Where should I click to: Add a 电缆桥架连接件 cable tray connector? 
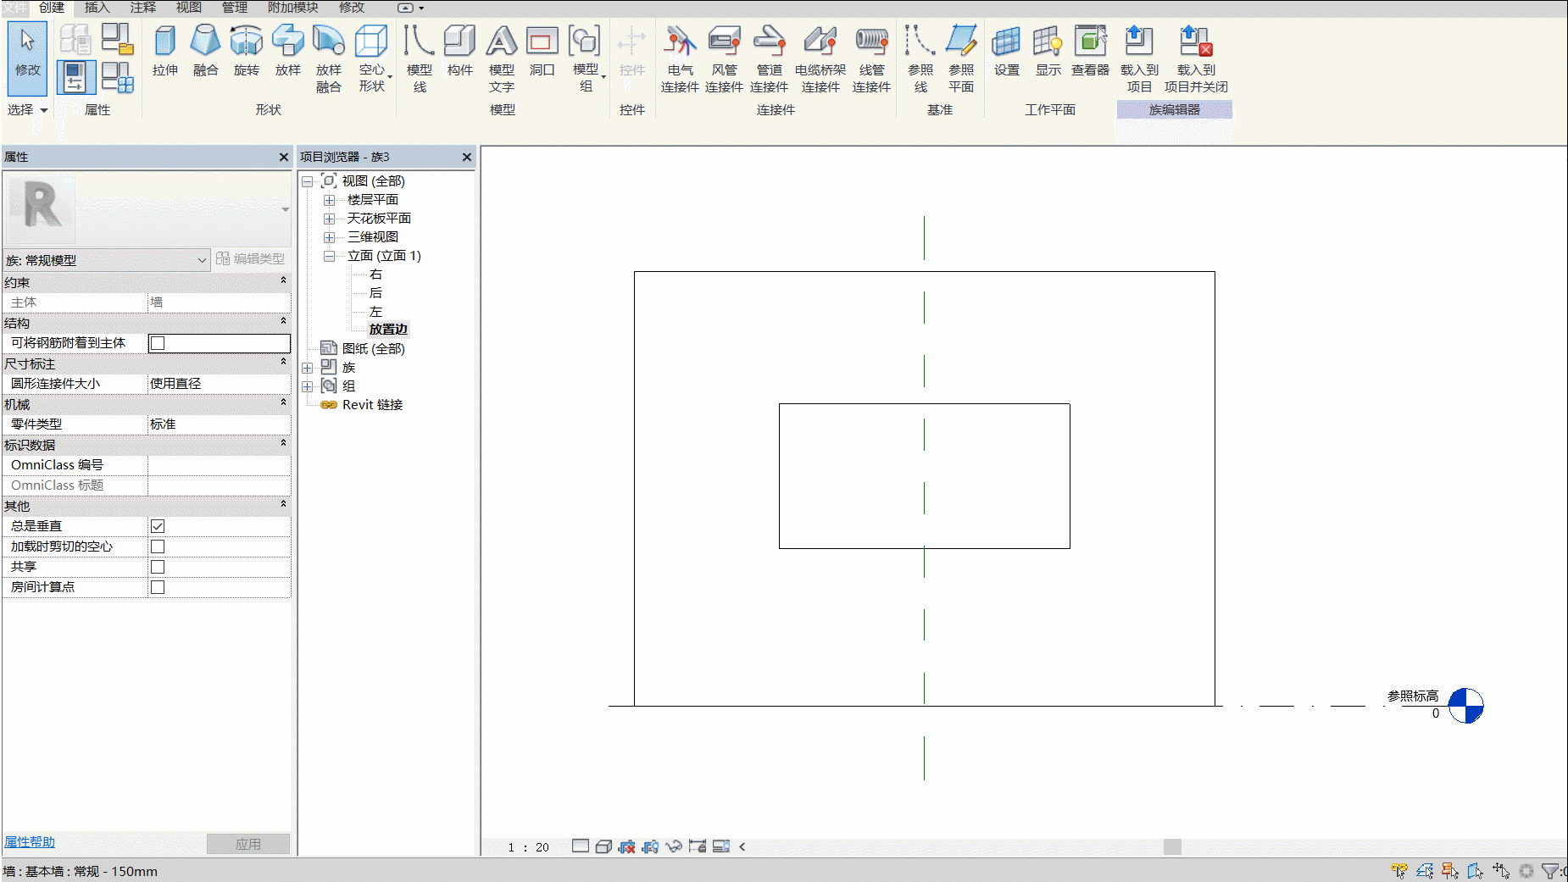pyautogui.click(x=820, y=58)
